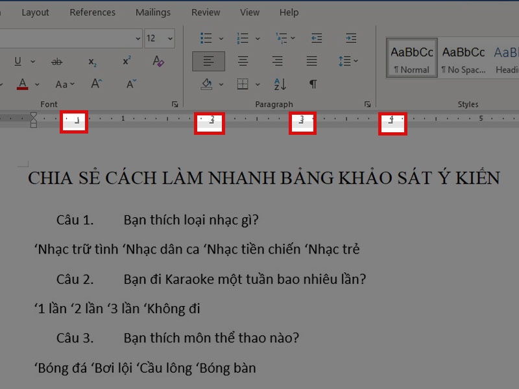Open Line Spacing dropdown arrow

pyautogui.click(x=356, y=61)
